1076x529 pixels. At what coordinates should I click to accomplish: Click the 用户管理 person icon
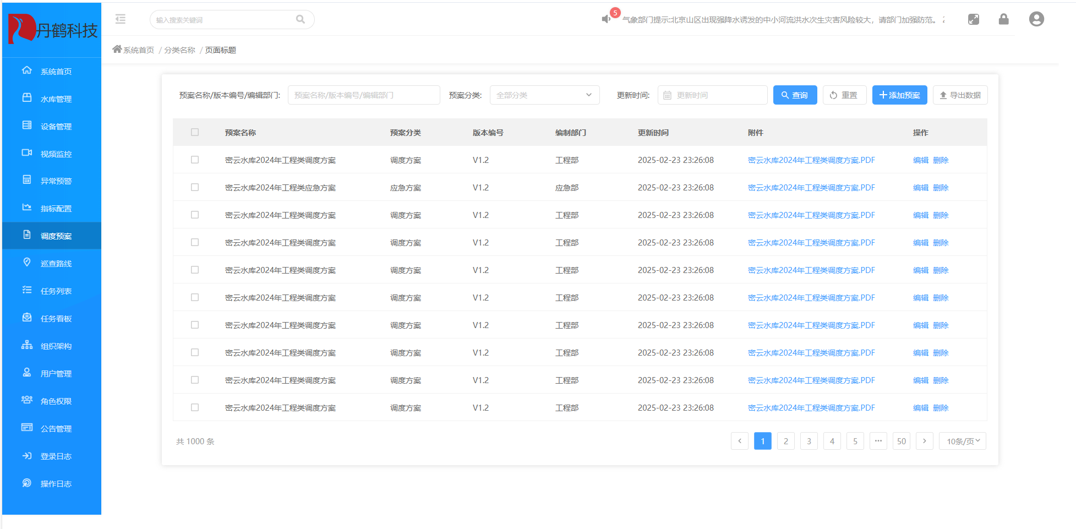[x=27, y=373]
